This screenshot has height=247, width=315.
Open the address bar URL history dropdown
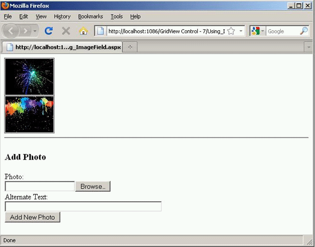[x=241, y=31]
